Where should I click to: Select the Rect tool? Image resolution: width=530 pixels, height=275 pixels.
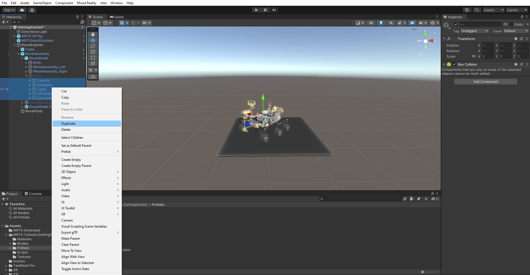click(x=93, y=58)
